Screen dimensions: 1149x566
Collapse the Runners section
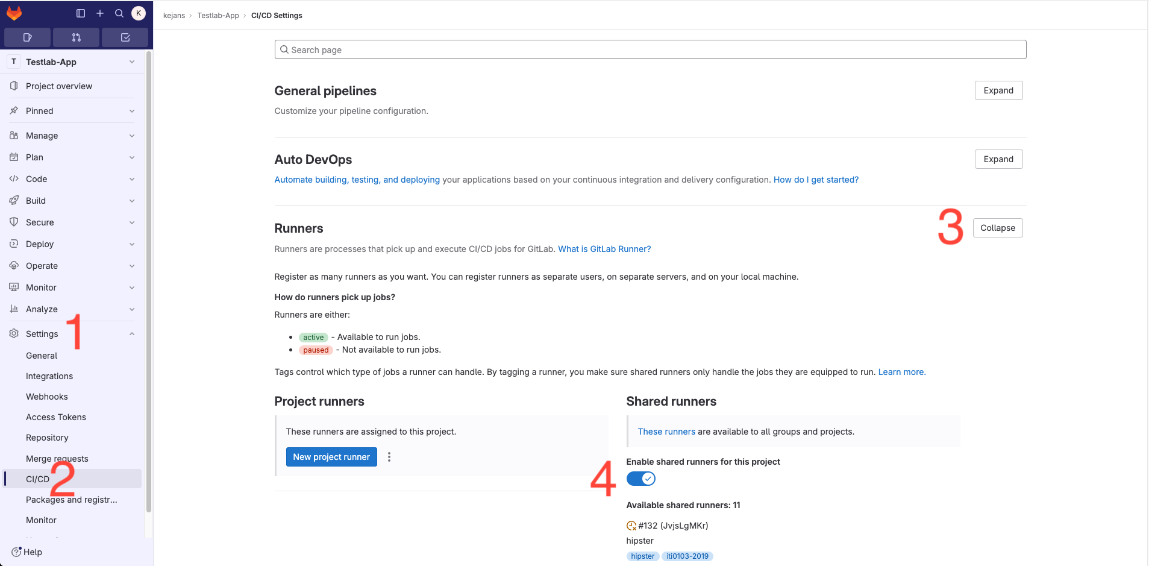tap(998, 228)
